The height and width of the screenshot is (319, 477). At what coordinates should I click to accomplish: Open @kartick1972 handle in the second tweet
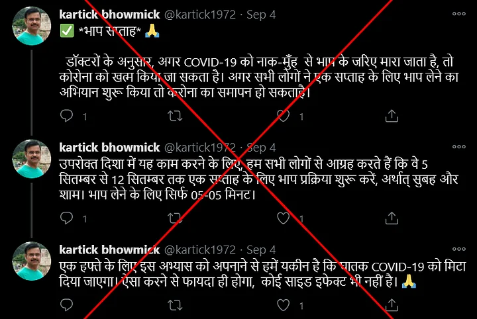pyautogui.click(x=200, y=148)
